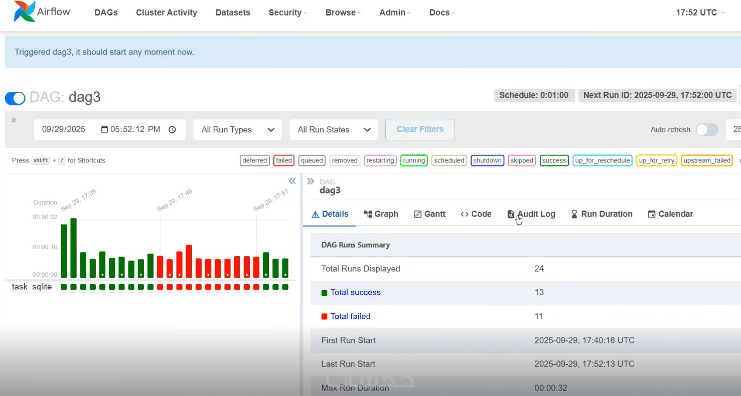This screenshot has width=741, height=396.
Task: Open the Browse menu
Action: (343, 13)
